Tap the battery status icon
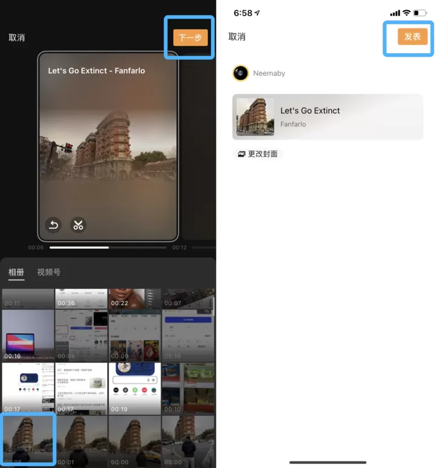Screen dimensions: 436x468 point(420,13)
